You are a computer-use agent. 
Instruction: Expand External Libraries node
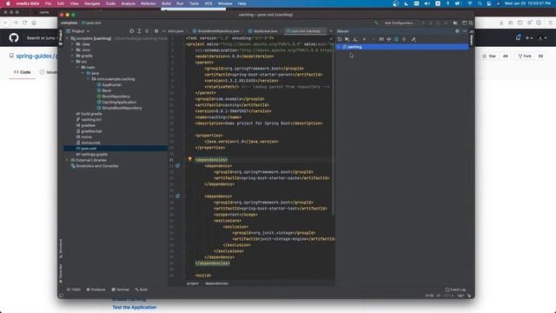click(68, 160)
